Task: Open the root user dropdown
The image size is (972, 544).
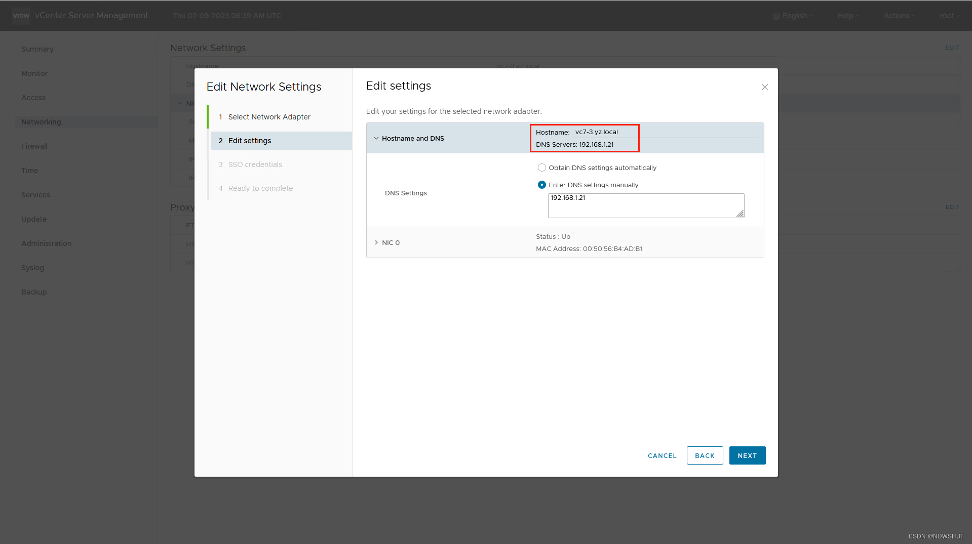Action: point(949,16)
